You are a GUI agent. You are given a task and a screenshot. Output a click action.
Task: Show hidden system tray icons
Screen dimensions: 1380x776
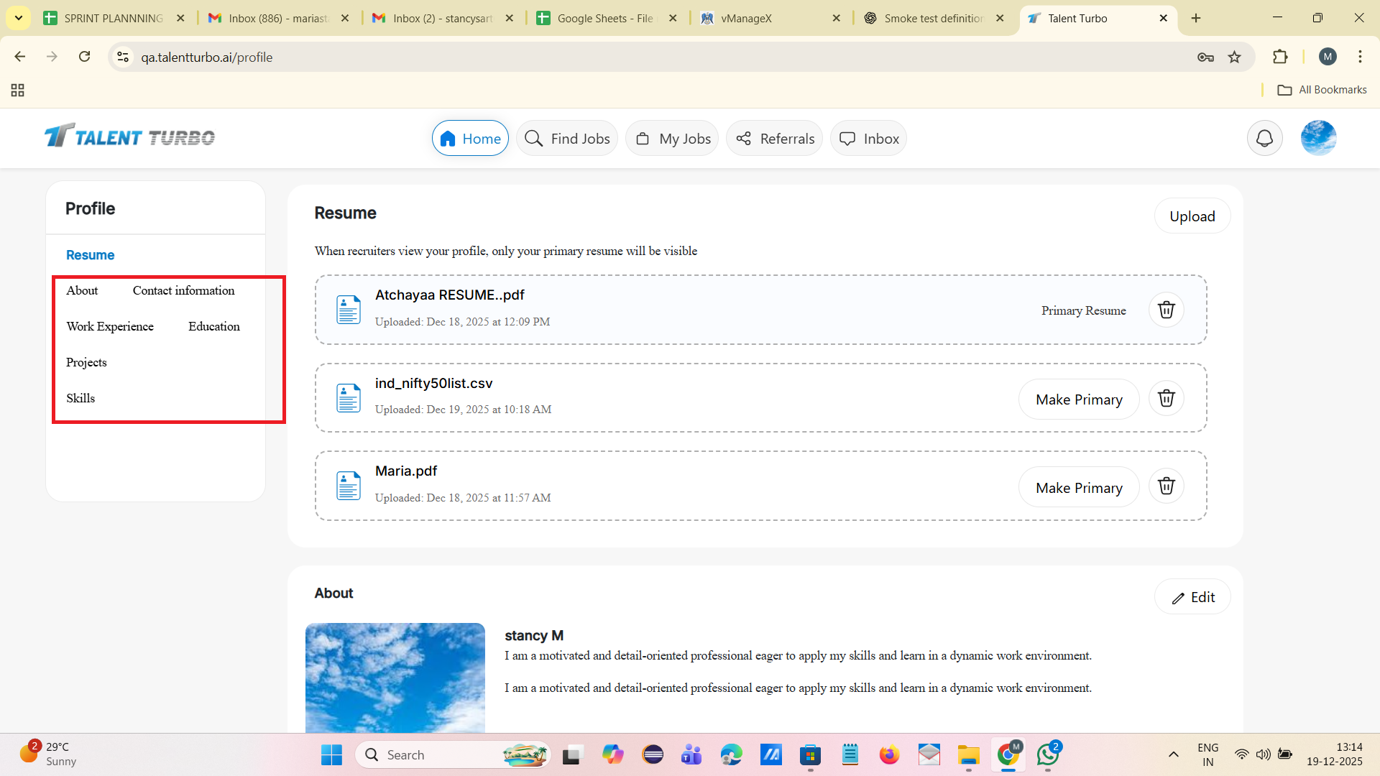tap(1173, 754)
